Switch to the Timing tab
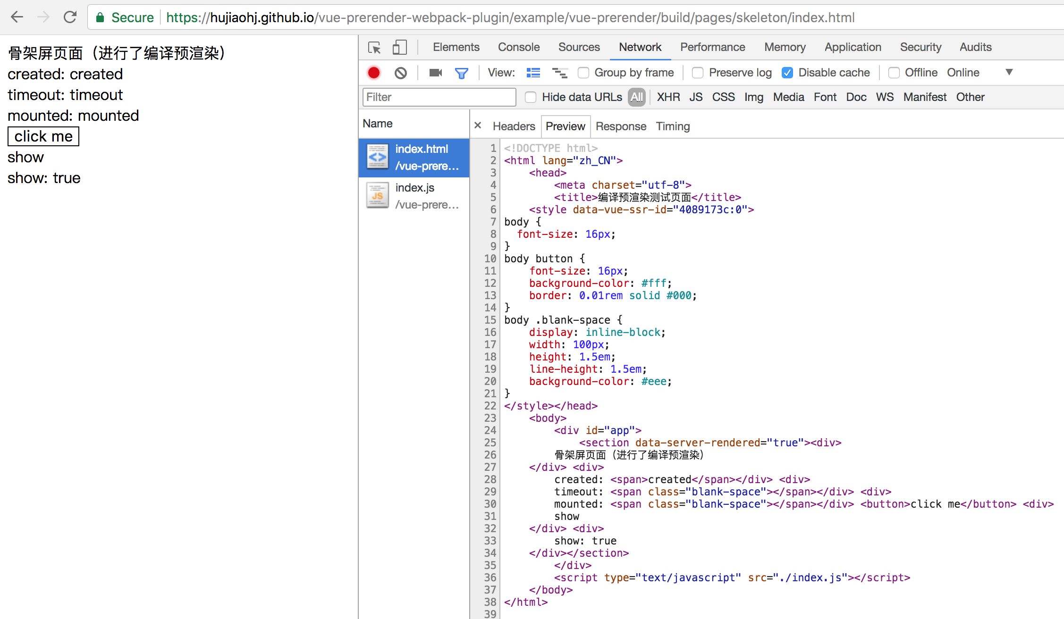The height and width of the screenshot is (619, 1064). [673, 126]
